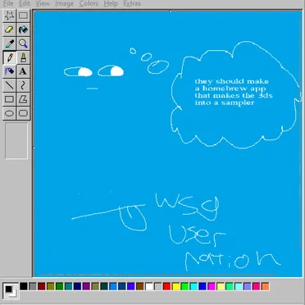
Task: Select the Airbrush spray tool
Action: (x=9, y=71)
